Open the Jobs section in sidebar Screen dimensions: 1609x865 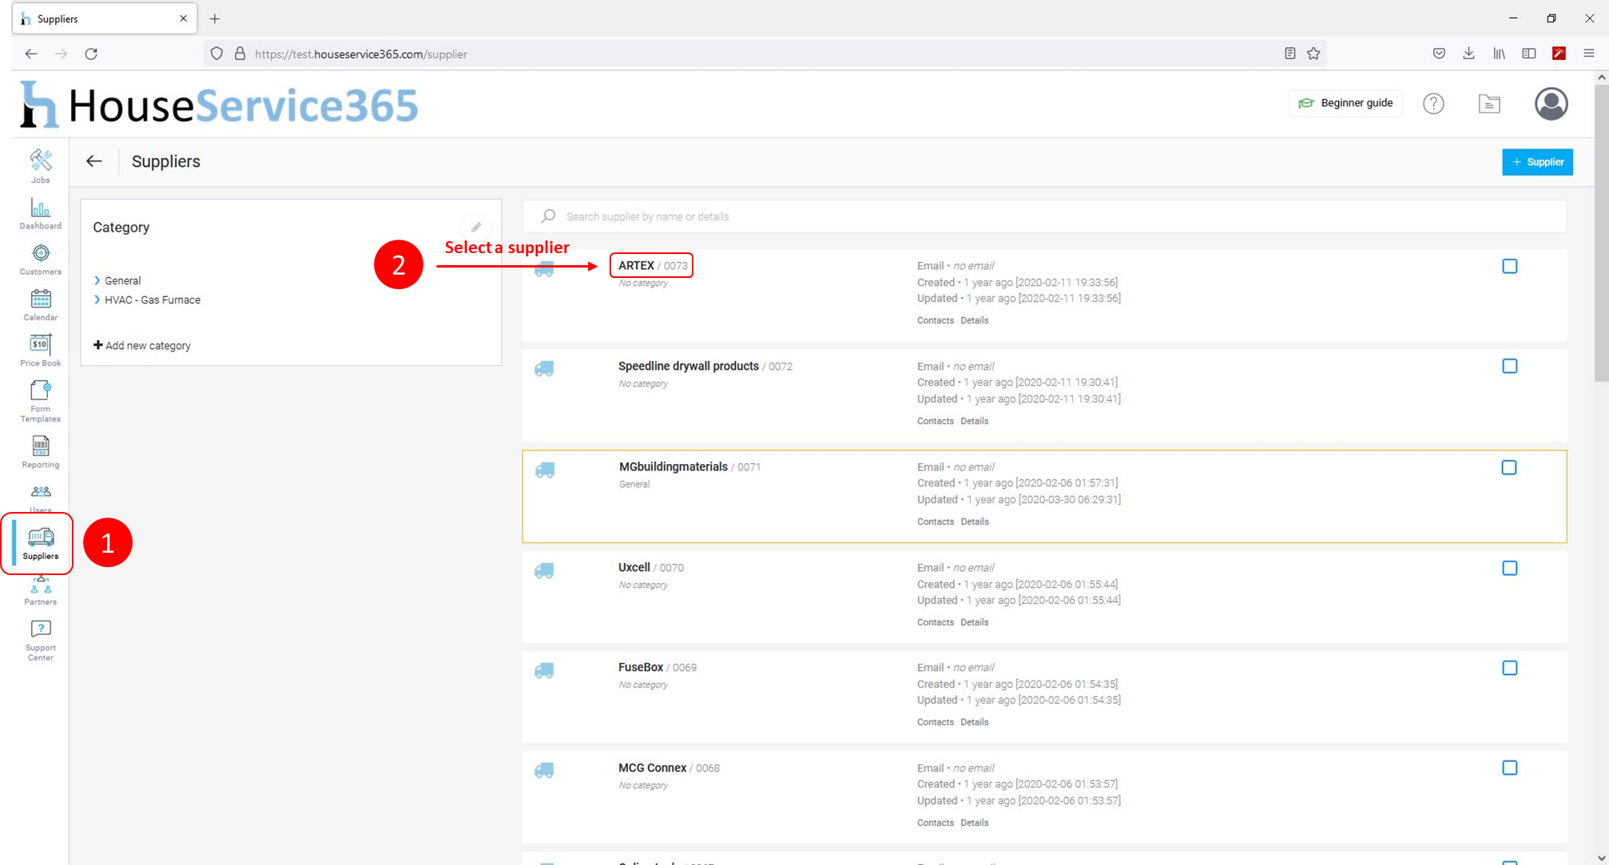click(40, 166)
